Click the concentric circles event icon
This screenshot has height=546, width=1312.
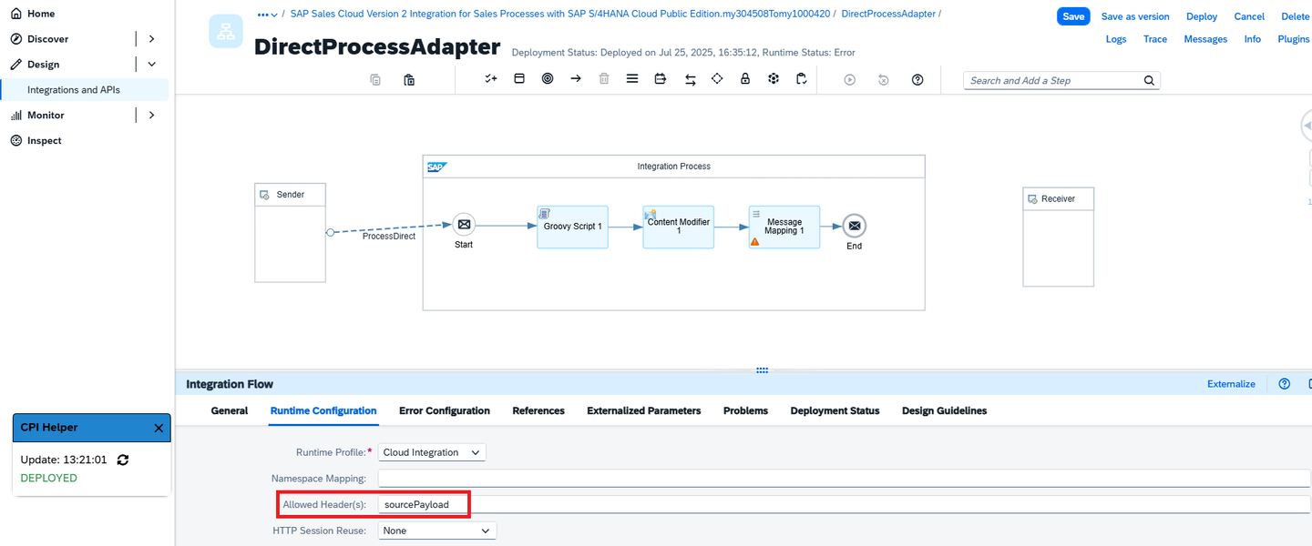click(548, 79)
